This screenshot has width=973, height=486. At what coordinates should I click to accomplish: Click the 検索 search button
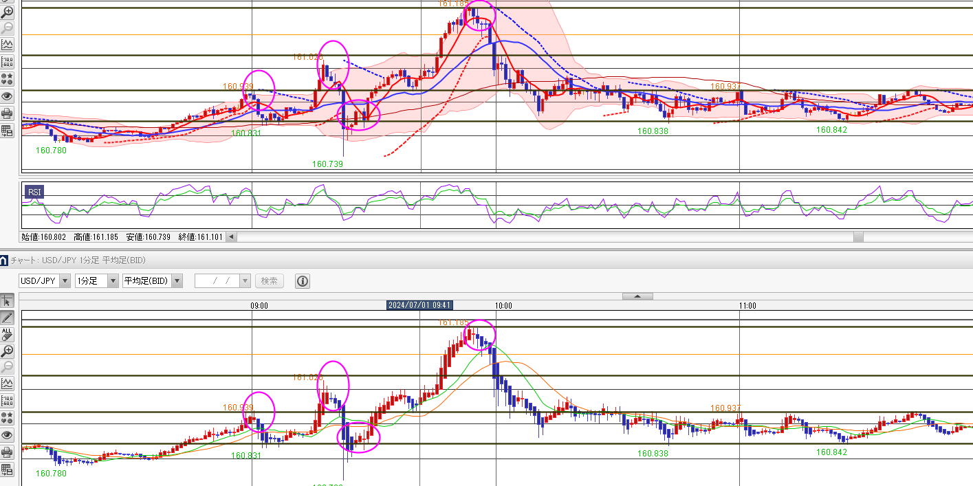click(269, 280)
